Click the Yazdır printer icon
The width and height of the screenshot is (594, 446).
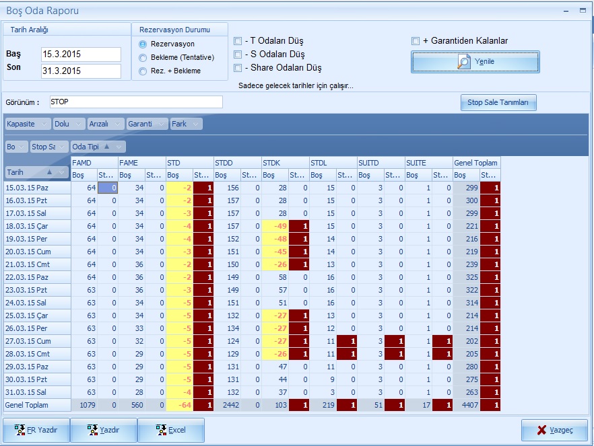92,430
